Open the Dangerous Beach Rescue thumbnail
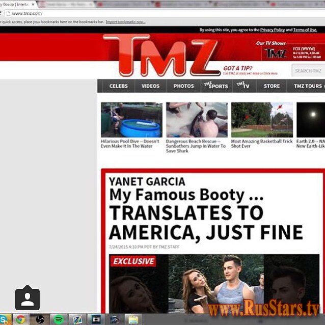325x325 pixels. 197,120
